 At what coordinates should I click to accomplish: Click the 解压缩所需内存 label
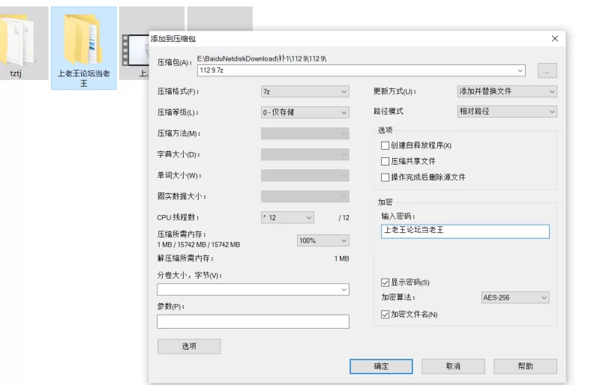click(185, 258)
